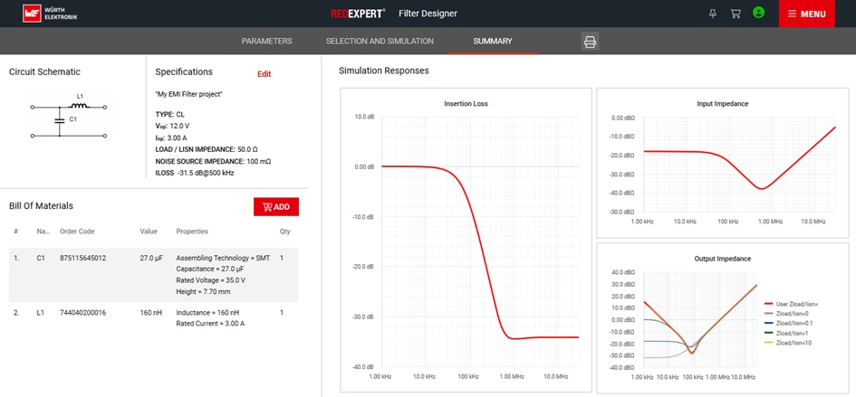This screenshot has height=397, width=856.
Task: Click the Insertion Loss chart
Action: 466,240
